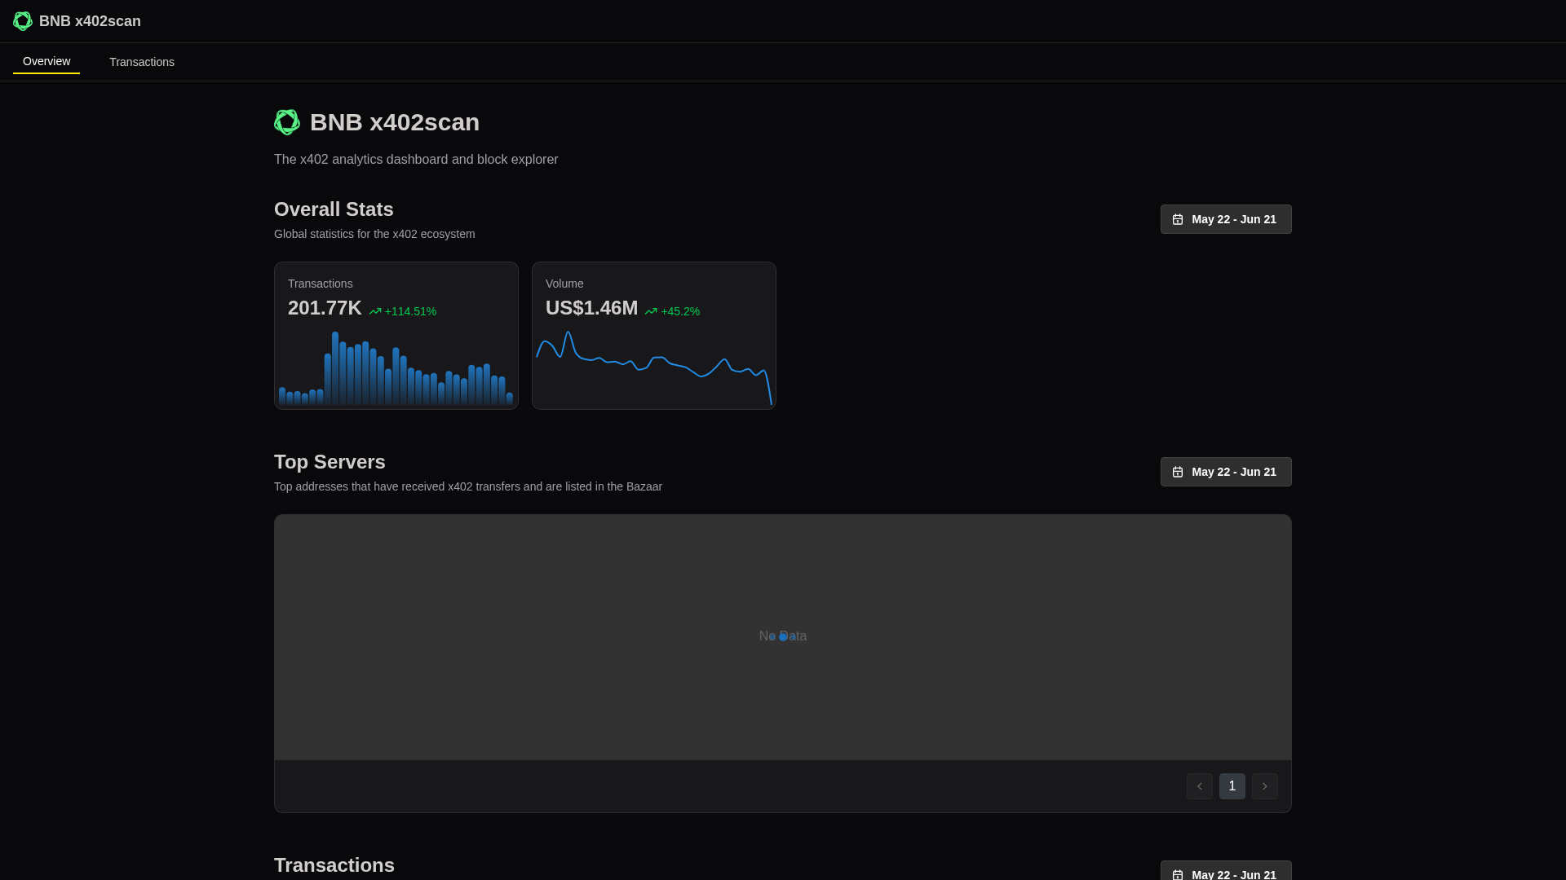Click the Overall Stats heading
1566x880 pixels.
coord(334,209)
